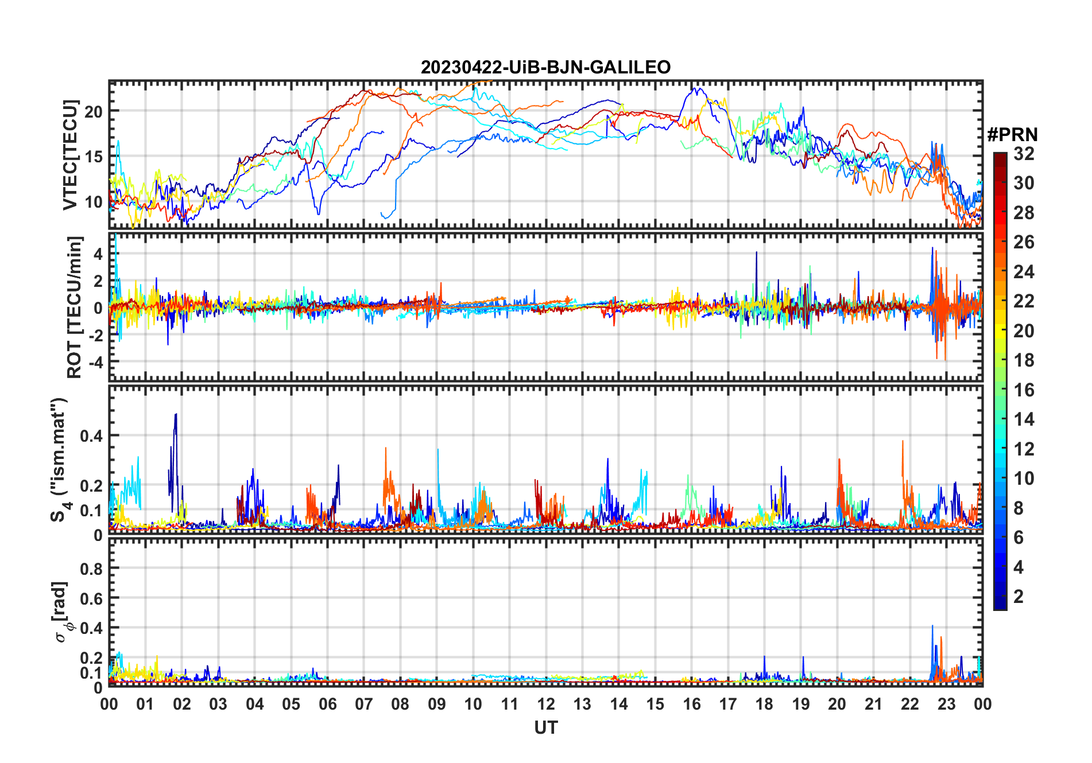
Task: Click ROT y-axis tick label -4
Action: [x=95, y=363]
